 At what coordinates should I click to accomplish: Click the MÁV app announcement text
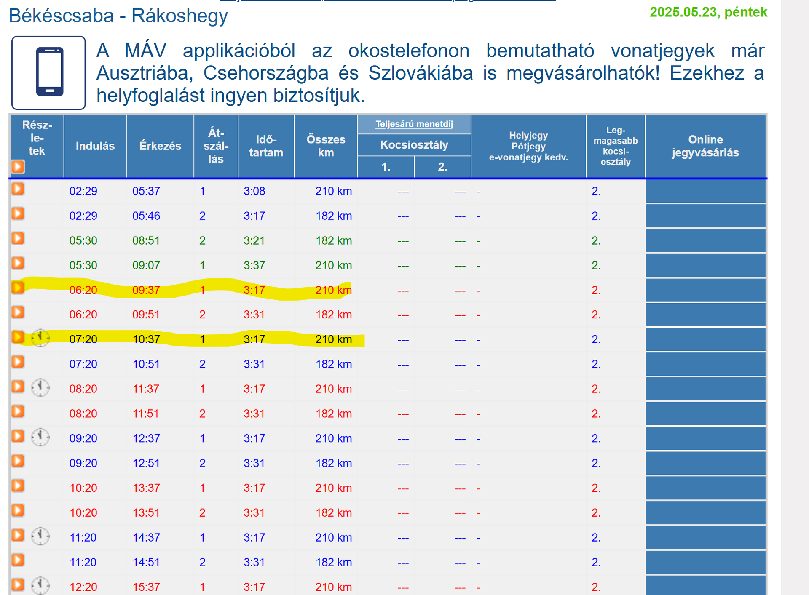point(430,73)
